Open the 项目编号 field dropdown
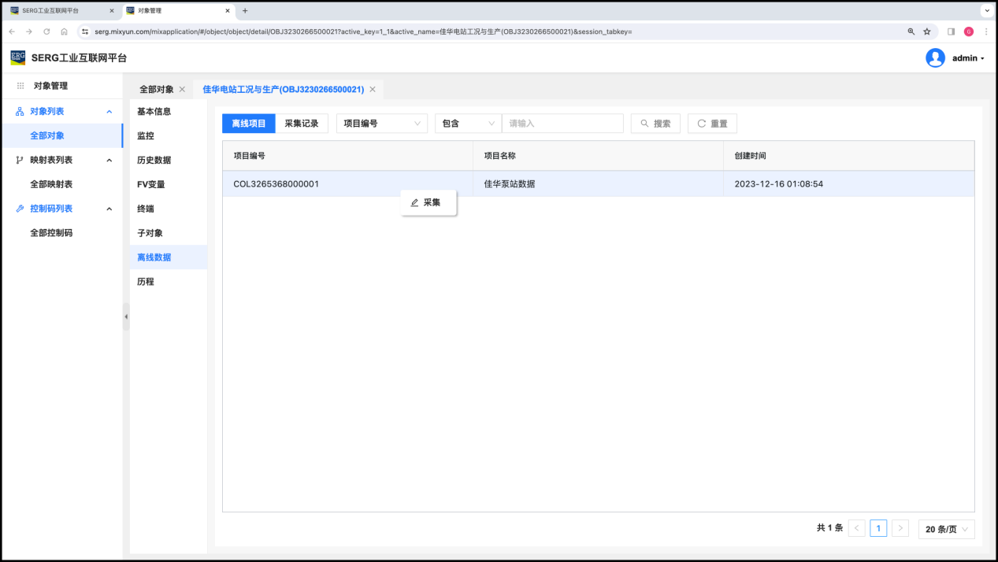This screenshot has height=562, width=998. point(382,124)
